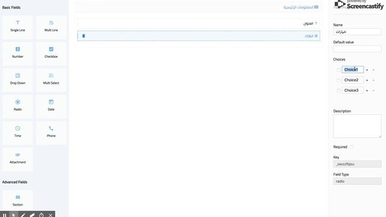The width and height of the screenshot is (386, 217).
Task: Select the العنوان field row in form
Action: pyautogui.click(x=198, y=24)
